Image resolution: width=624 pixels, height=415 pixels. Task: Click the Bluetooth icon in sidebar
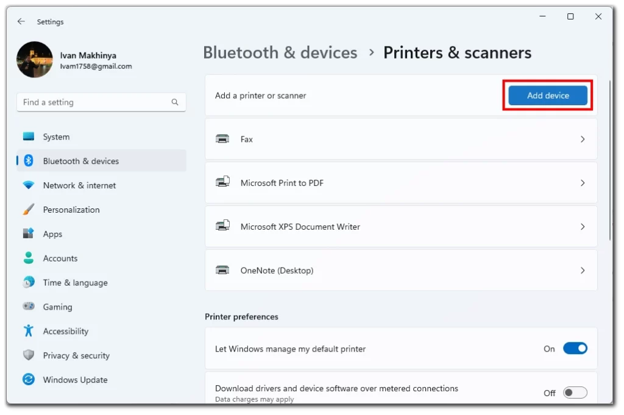pos(29,161)
